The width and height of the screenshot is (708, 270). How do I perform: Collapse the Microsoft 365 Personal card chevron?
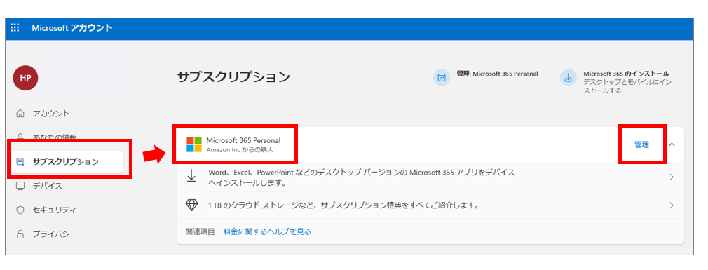point(672,144)
